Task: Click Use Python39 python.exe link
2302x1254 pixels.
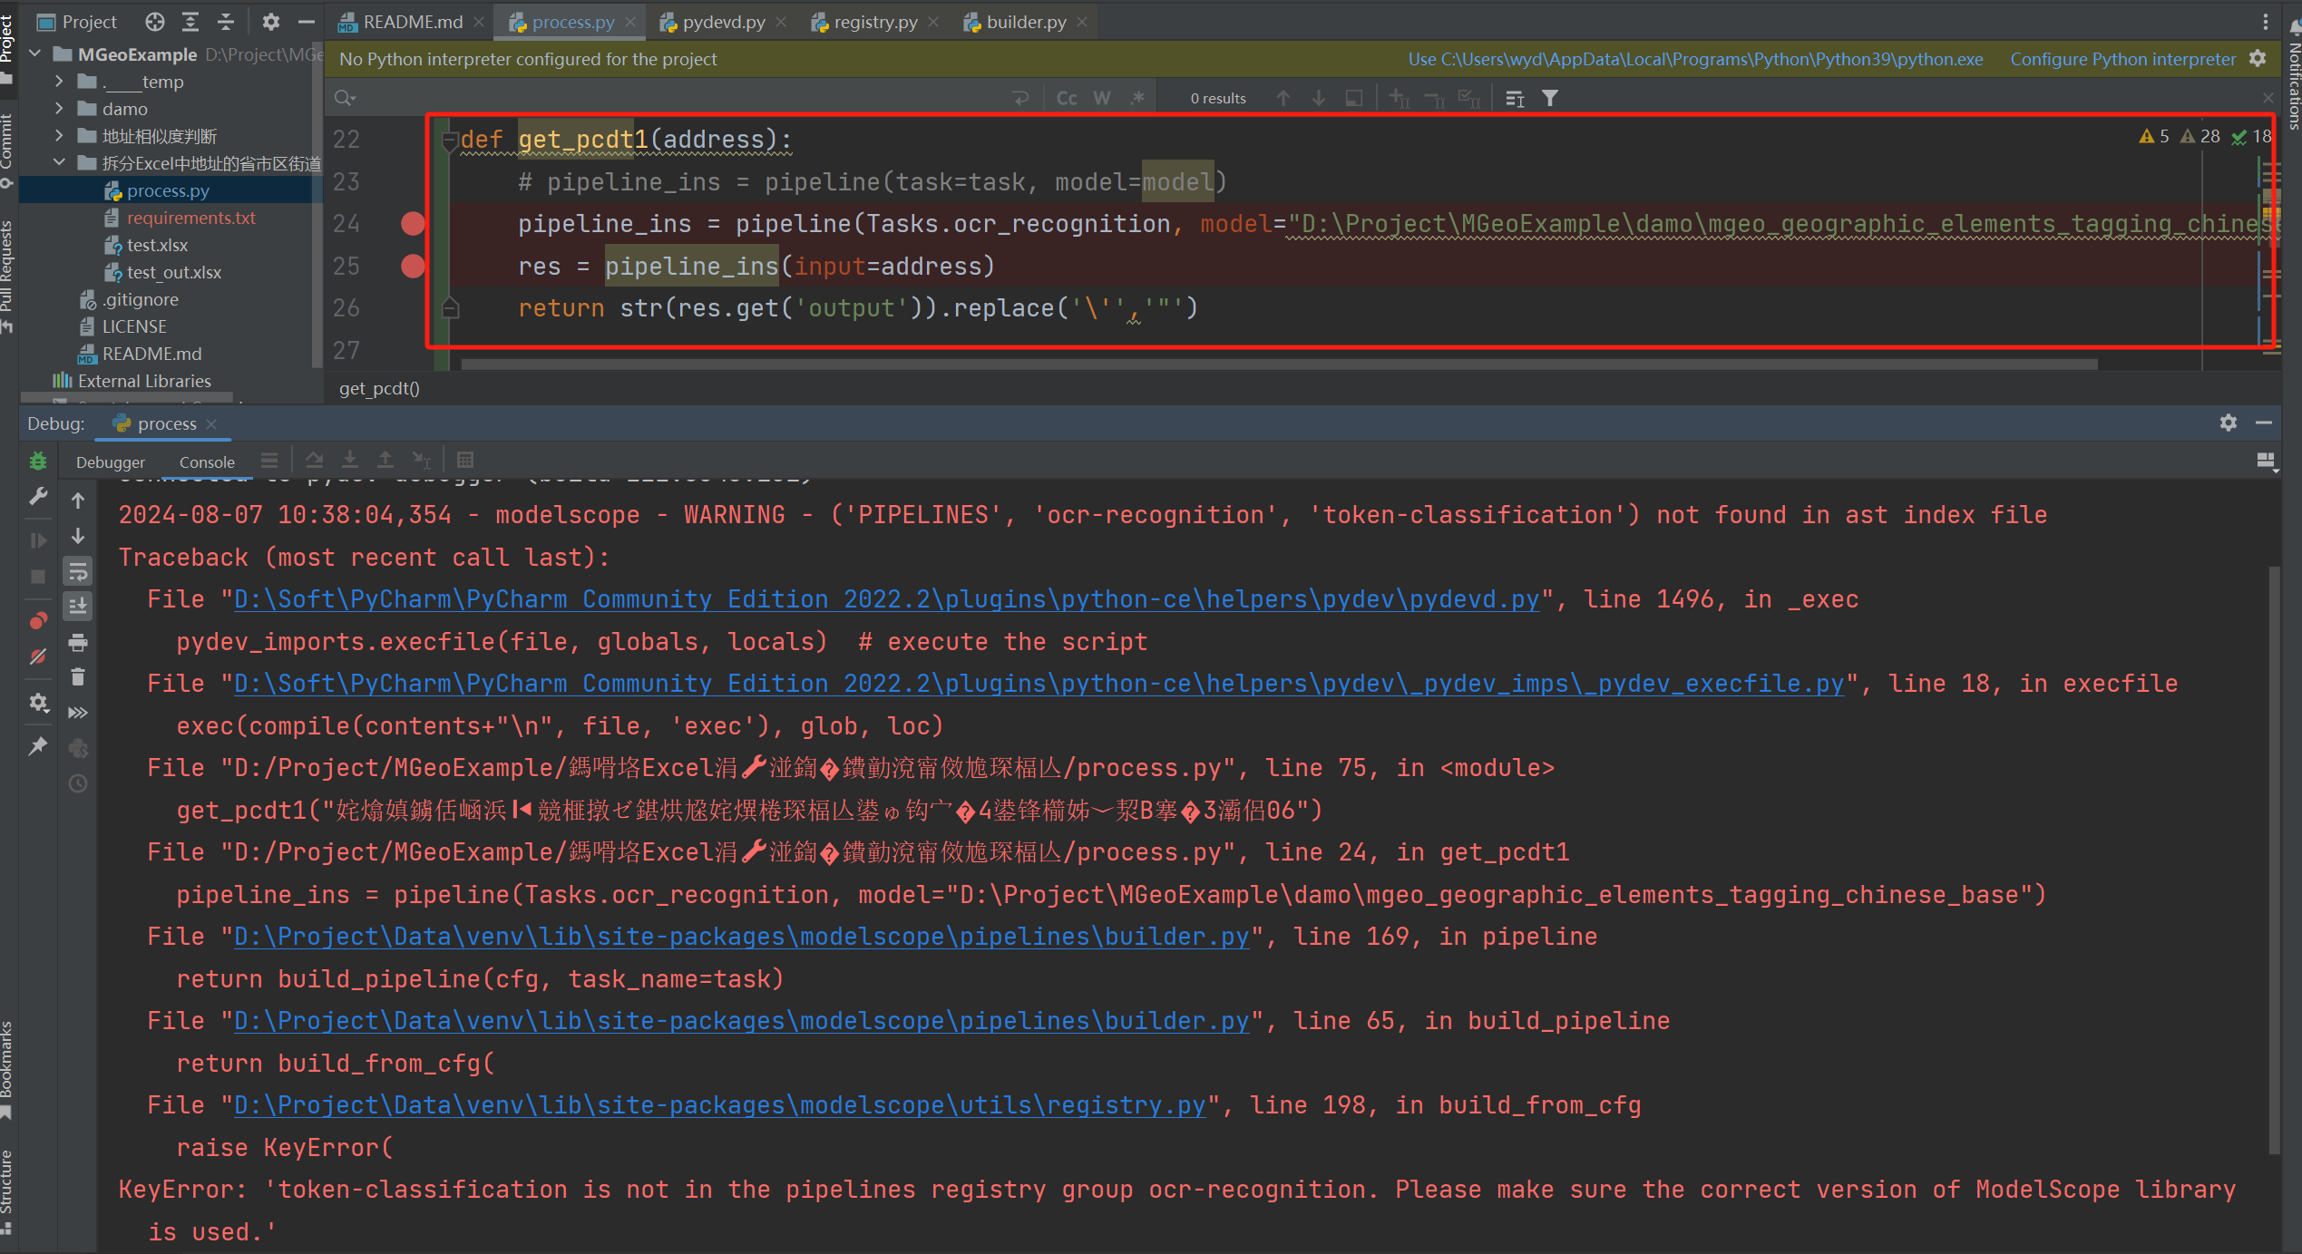Action: pyautogui.click(x=1695, y=59)
